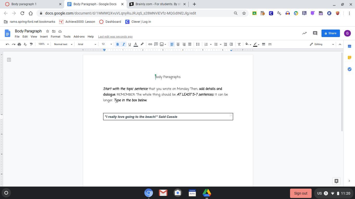Toggle Bold formatting
The image size is (355, 199).
(x=117, y=44)
